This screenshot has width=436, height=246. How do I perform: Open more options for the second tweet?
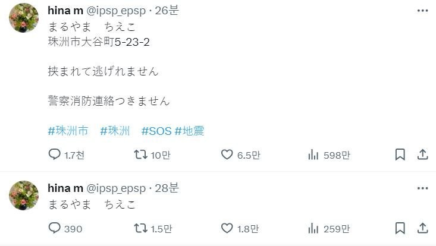422,188
